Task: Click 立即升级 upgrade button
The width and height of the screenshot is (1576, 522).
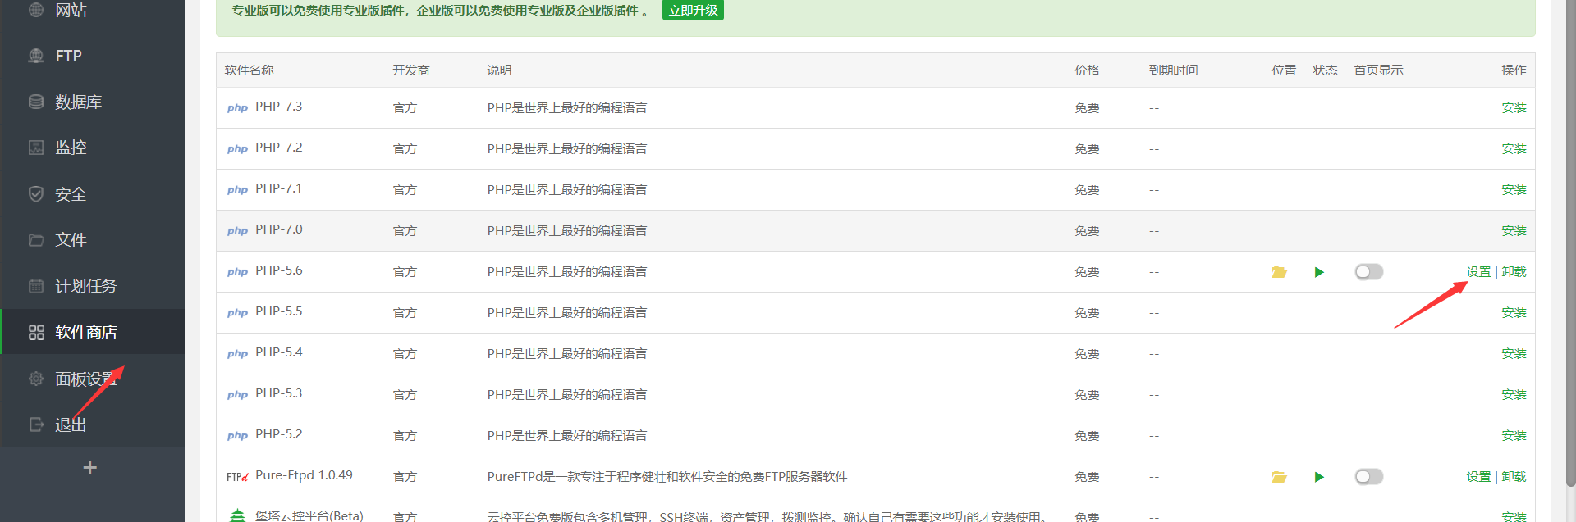Action: coord(692,11)
